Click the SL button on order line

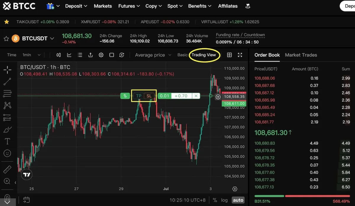pyautogui.click(x=149, y=96)
